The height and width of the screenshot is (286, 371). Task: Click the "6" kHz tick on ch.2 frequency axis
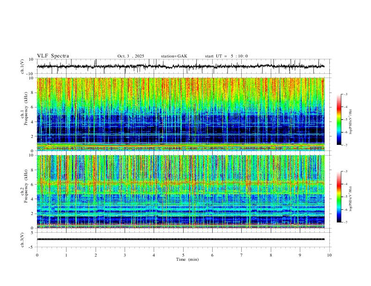coord(33,185)
